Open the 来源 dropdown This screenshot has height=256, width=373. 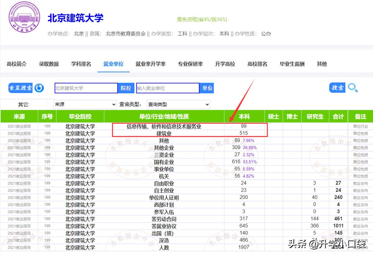point(84,104)
